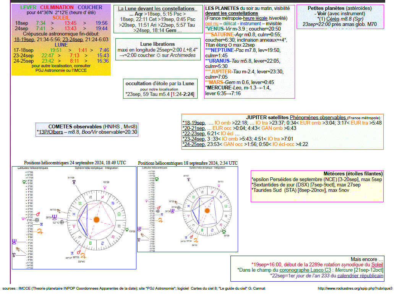Click the 'Lune librations' title
The width and height of the screenshot is (394, 295).
(157, 44)
